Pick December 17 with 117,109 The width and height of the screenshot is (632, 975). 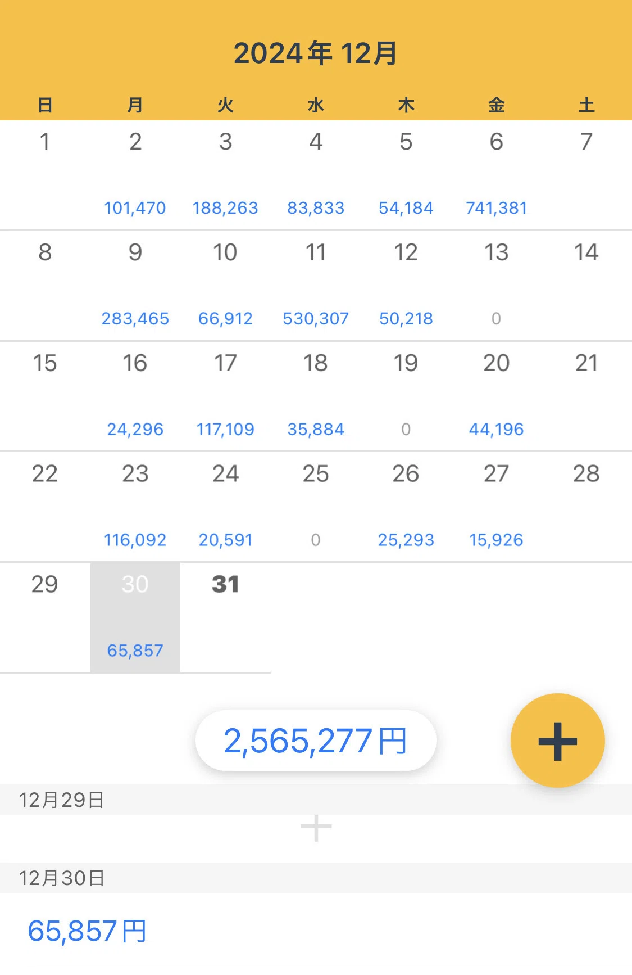point(225,396)
